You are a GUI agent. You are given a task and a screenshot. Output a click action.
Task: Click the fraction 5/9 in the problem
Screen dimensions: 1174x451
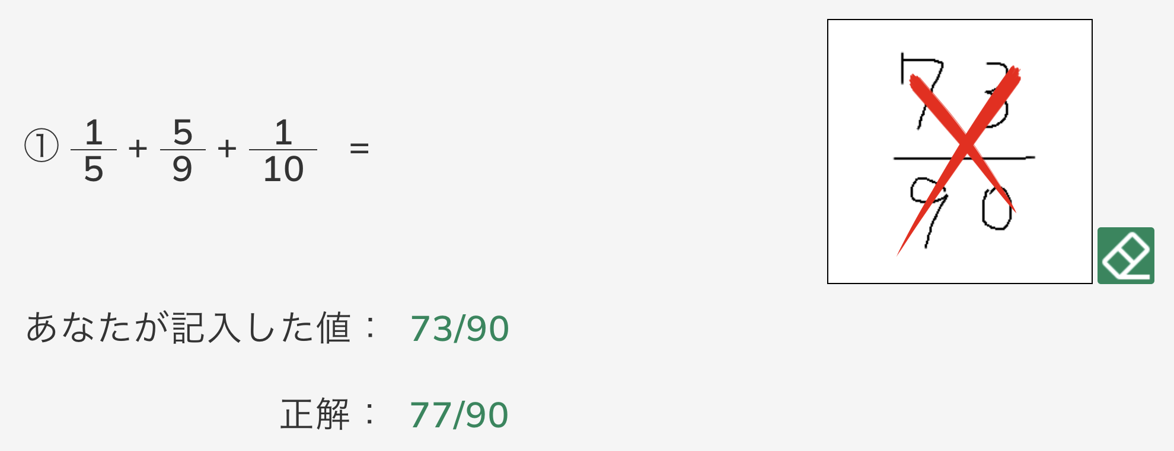(183, 150)
